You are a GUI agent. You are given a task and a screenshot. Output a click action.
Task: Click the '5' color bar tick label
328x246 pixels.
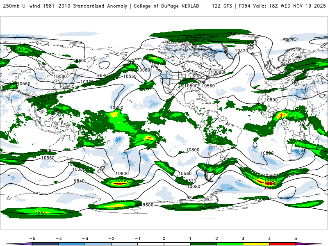pyautogui.click(x=296, y=239)
